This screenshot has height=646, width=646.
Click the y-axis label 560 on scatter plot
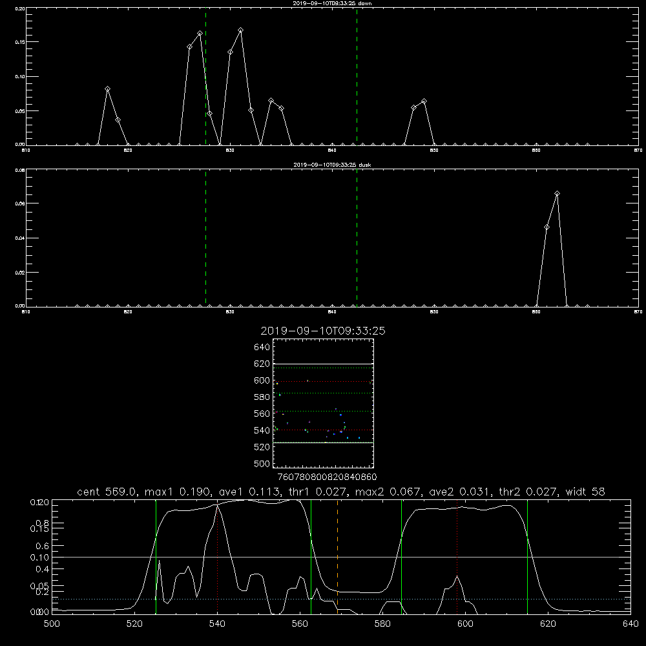(262, 413)
